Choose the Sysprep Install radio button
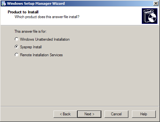 [x=17, y=47]
